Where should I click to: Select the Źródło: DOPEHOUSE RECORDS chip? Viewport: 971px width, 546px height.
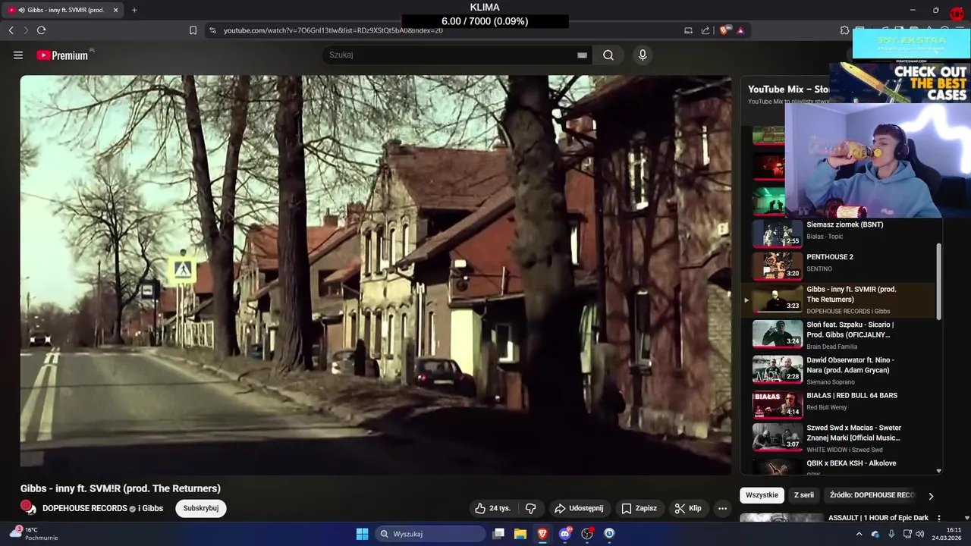click(x=872, y=495)
